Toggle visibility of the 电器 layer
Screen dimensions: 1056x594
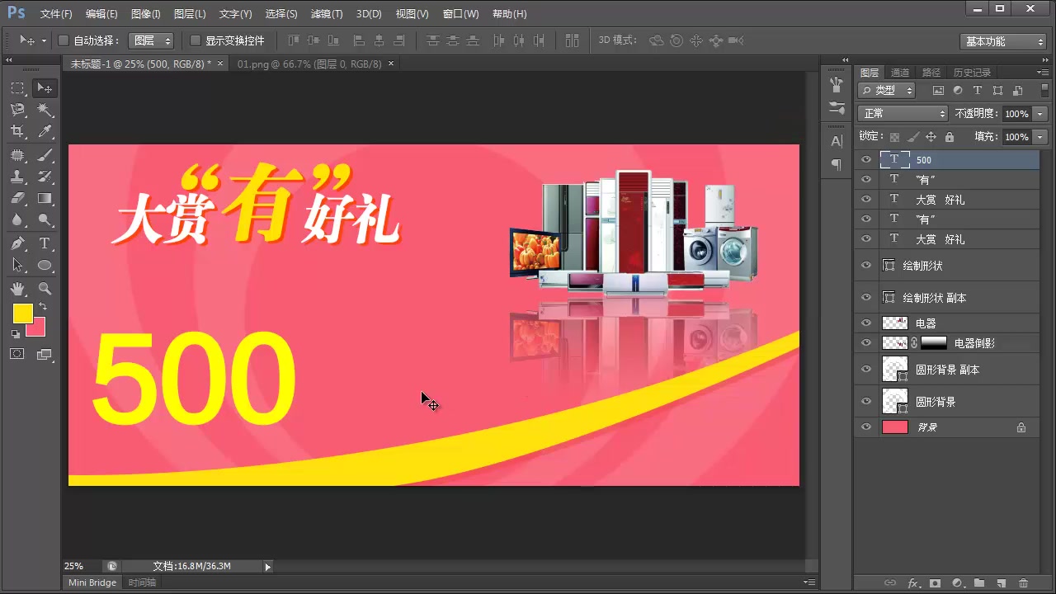[x=865, y=323]
